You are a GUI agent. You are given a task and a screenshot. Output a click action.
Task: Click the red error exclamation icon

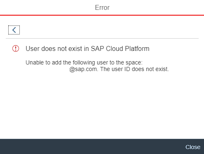click(x=16, y=48)
